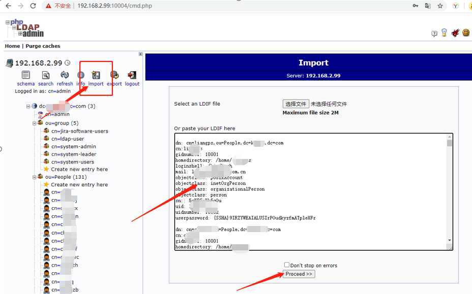The image size is (472, 294).
Task: Click the collapse-tree icon at top of tree panel
Action: 140,54
